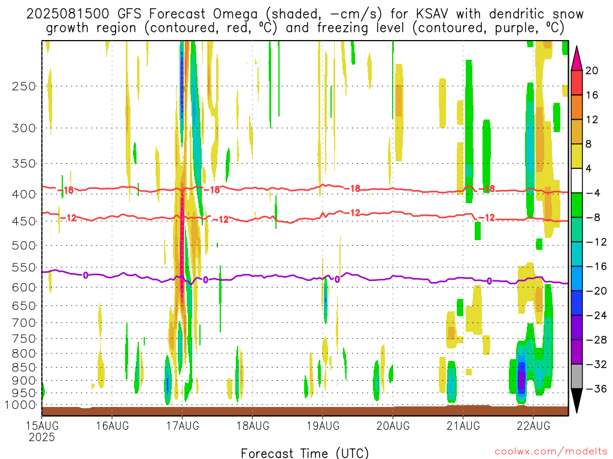This screenshot has height=459, width=613.
Task: Select the 250 pressure level label
Action: (x=24, y=86)
